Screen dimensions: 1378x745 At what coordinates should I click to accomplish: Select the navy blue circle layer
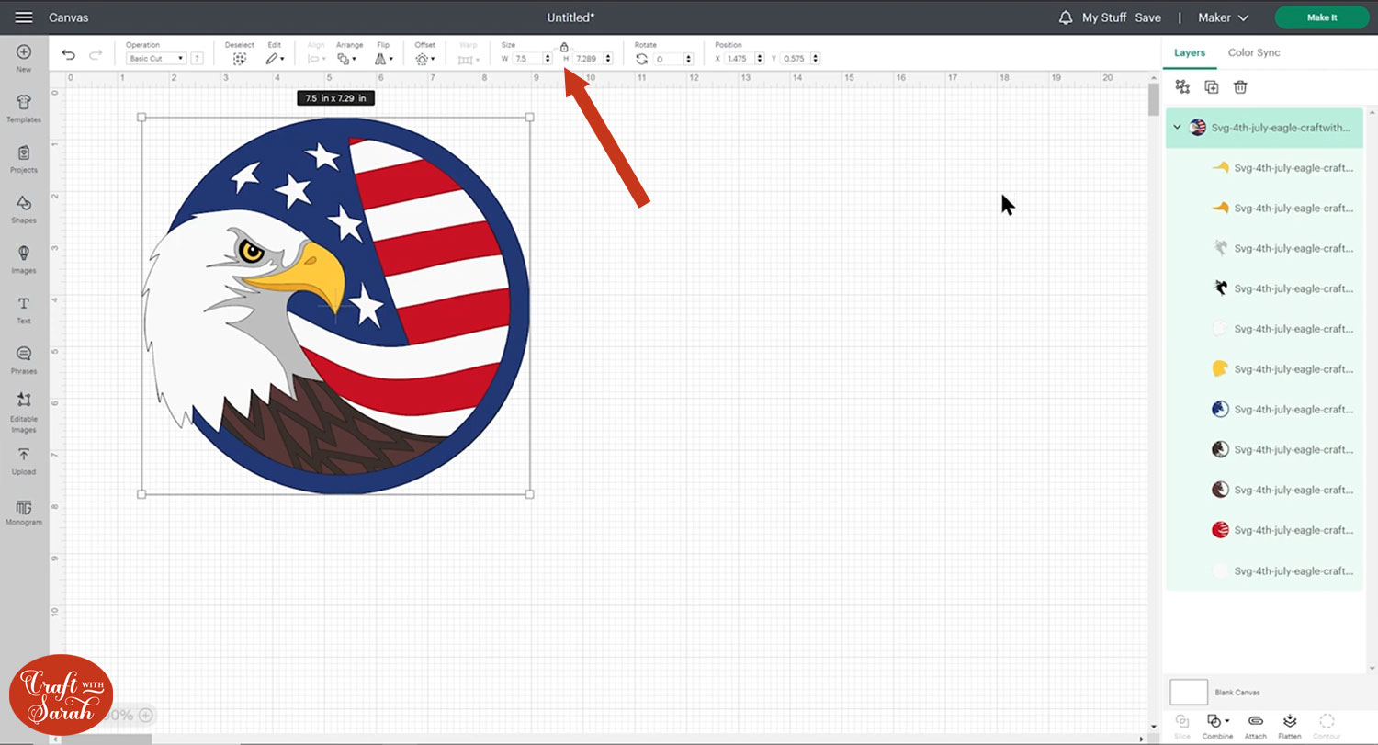(1264, 409)
